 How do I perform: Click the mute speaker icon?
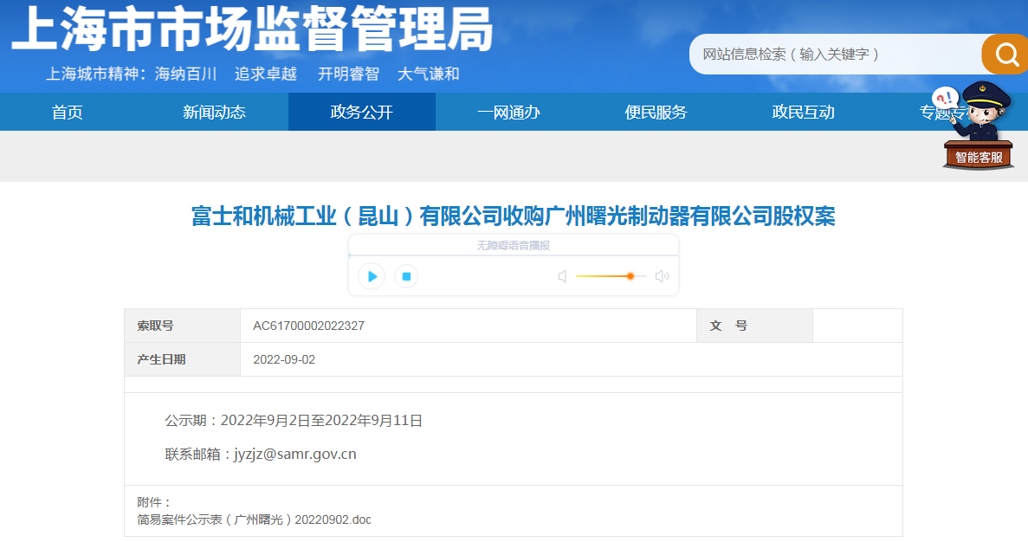(x=563, y=276)
